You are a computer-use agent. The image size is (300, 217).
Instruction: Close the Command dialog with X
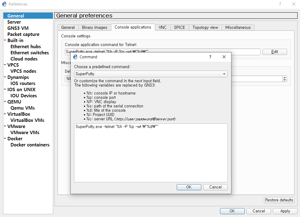click(x=224, y=57)
